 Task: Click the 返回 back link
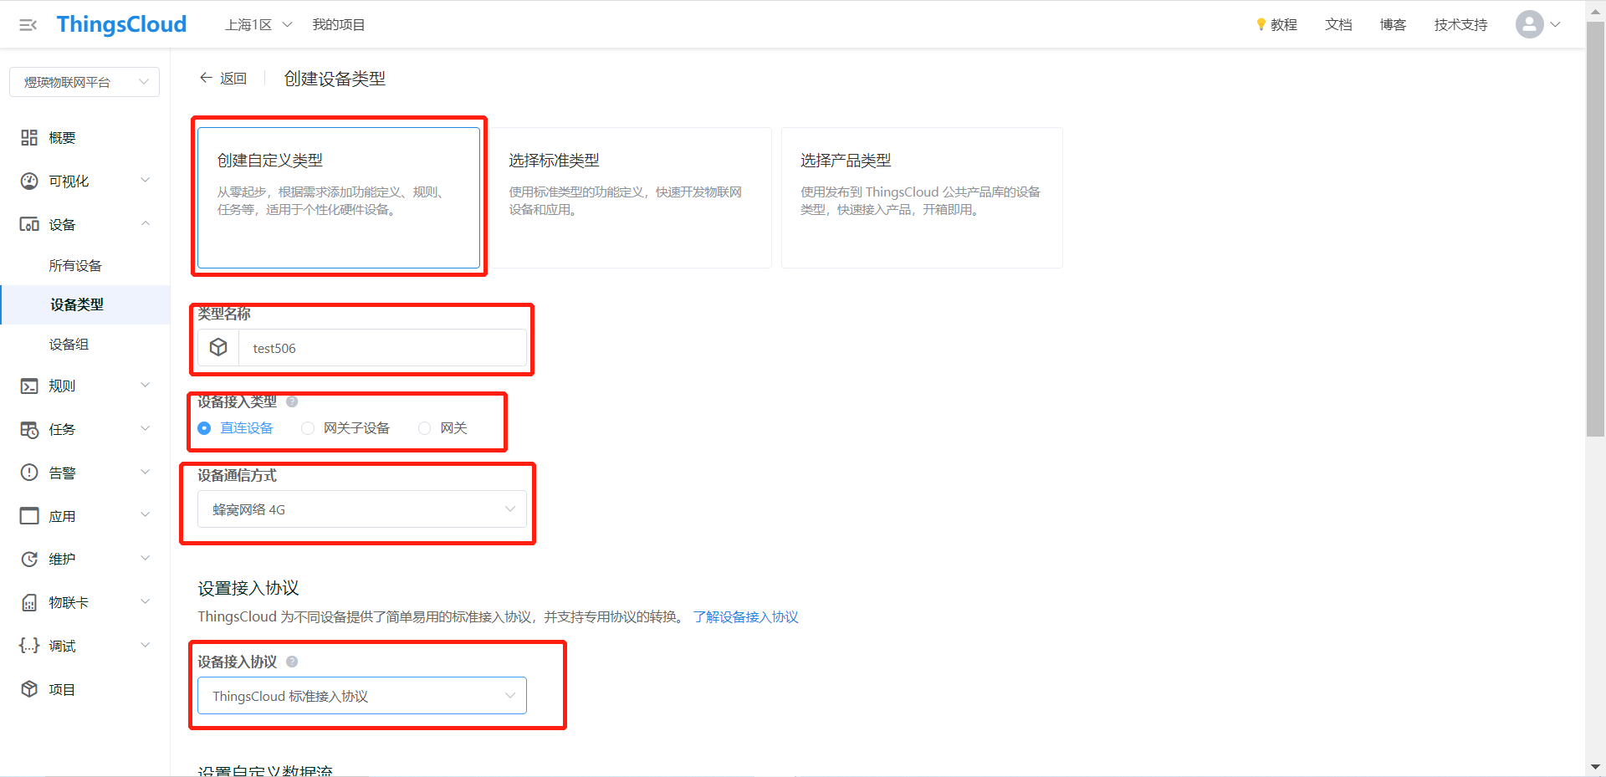click(x=233, y=79)
